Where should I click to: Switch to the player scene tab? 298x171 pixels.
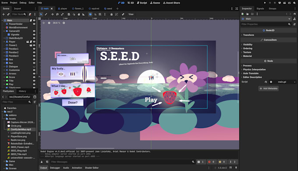63,9
